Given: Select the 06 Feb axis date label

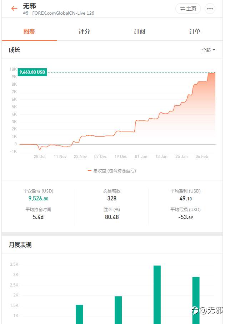Looking at the screenshot, I should tap(202, 156).
